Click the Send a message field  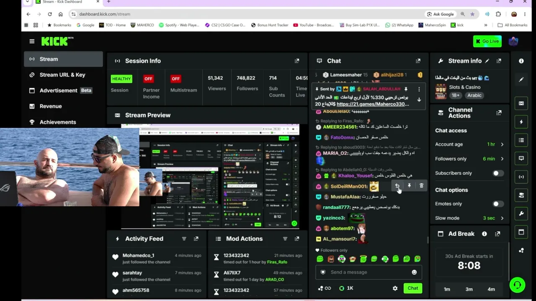coord(368,272)
